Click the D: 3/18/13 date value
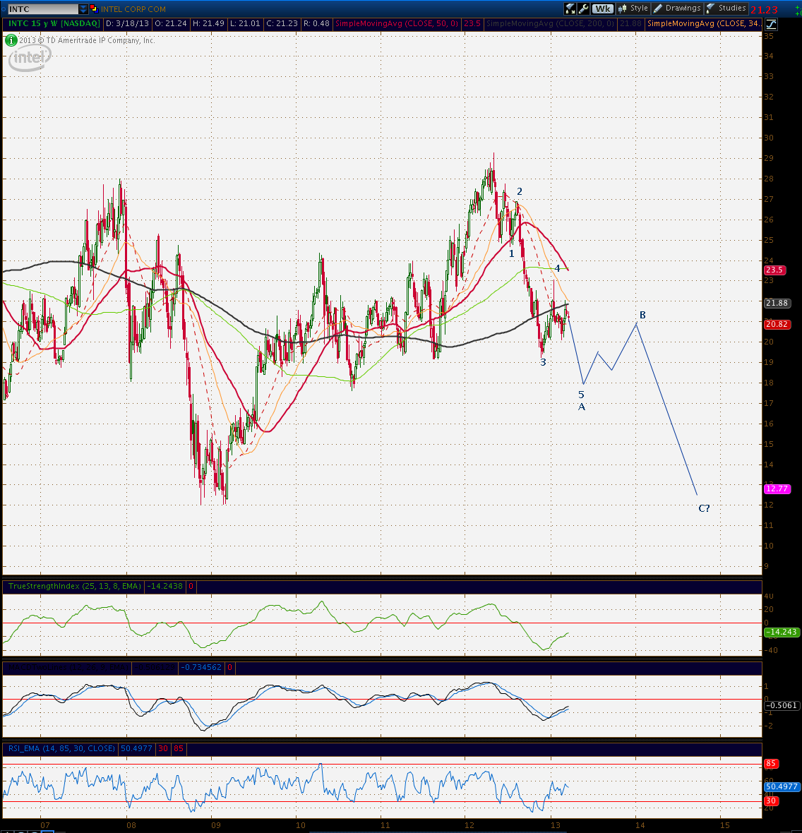Viewport: 802px width, 833px height. pyautogui.click(x=127, y=23)
